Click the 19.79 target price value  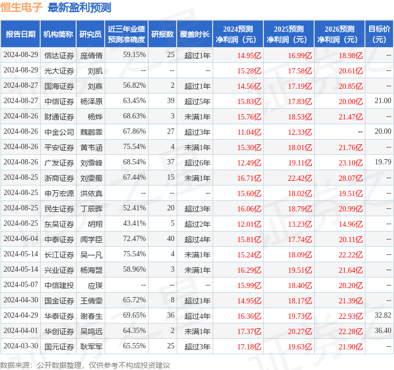point(383,162)
